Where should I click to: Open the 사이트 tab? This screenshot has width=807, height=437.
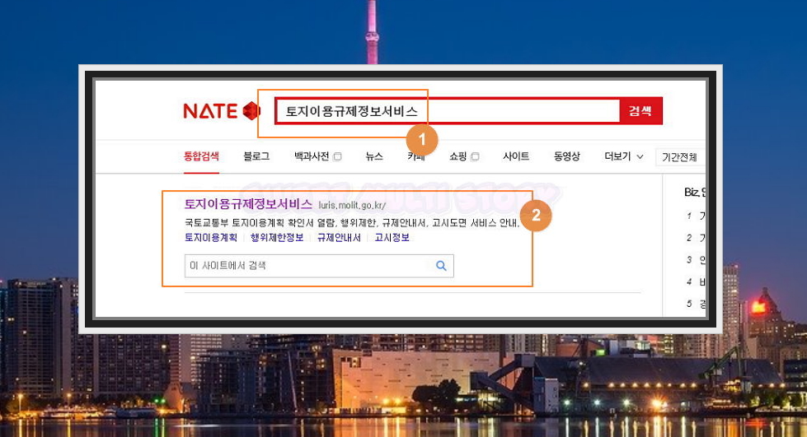pyautogui.click(x=516, y=156)
